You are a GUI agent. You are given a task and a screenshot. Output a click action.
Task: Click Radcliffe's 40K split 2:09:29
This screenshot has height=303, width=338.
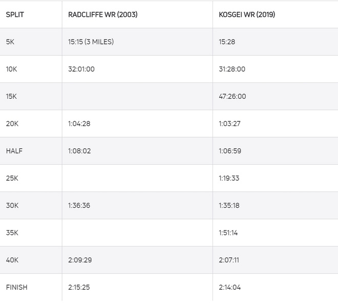pos(80,260)
